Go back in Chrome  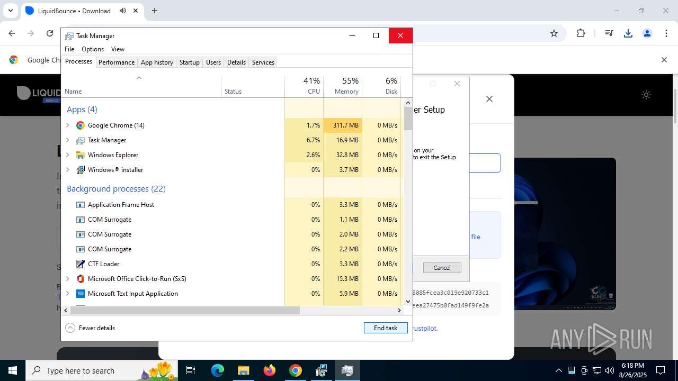[12, 33]
